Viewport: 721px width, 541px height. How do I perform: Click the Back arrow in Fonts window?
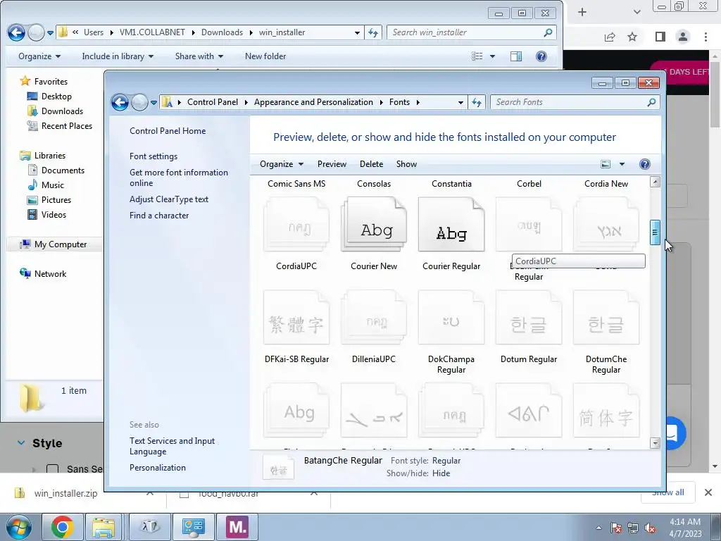coord(120,102)
